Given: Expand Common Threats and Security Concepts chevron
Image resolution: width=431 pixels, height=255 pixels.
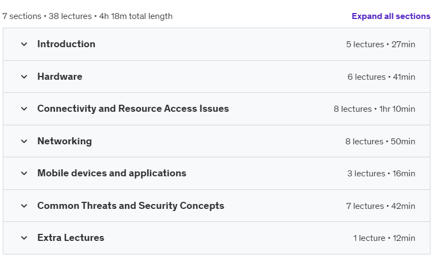Looking at the screenshot, I should click(24, 206).
